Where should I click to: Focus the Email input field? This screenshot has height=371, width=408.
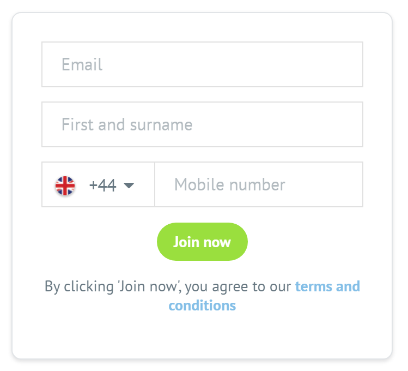point(203,64)
